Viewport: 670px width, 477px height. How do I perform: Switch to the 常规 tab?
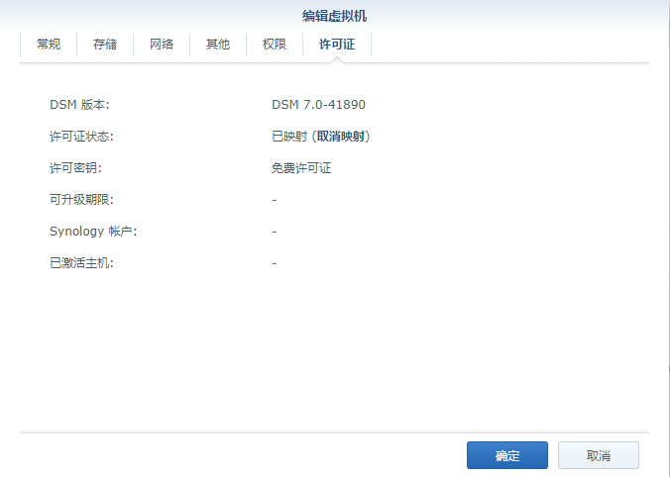coord(49,45)
